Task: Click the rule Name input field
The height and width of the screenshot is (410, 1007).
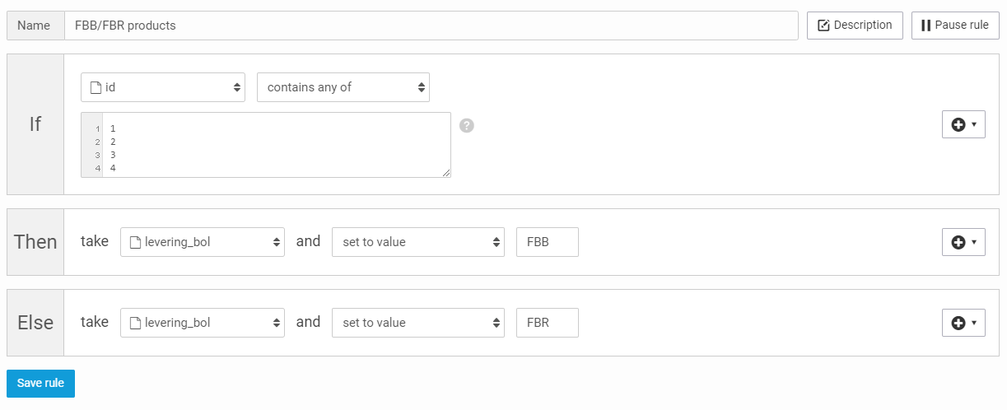Action: [431, 26]
